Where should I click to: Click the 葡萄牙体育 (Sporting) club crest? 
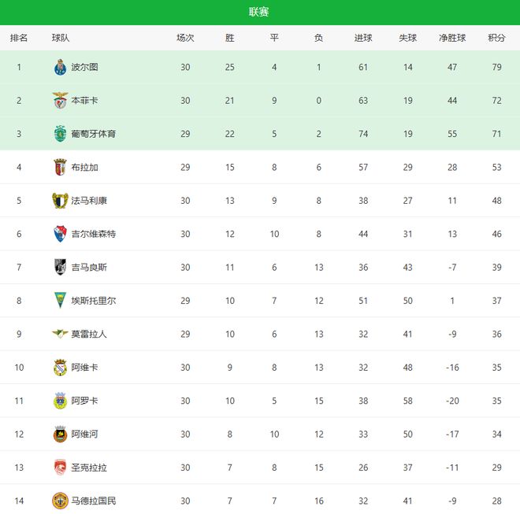tap(60, 134)
